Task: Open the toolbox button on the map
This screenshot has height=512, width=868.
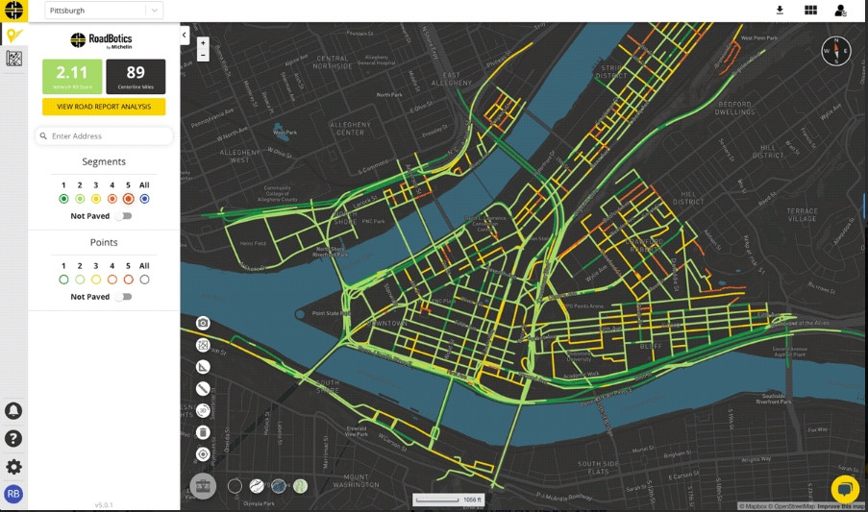Action: click(203, 487)
